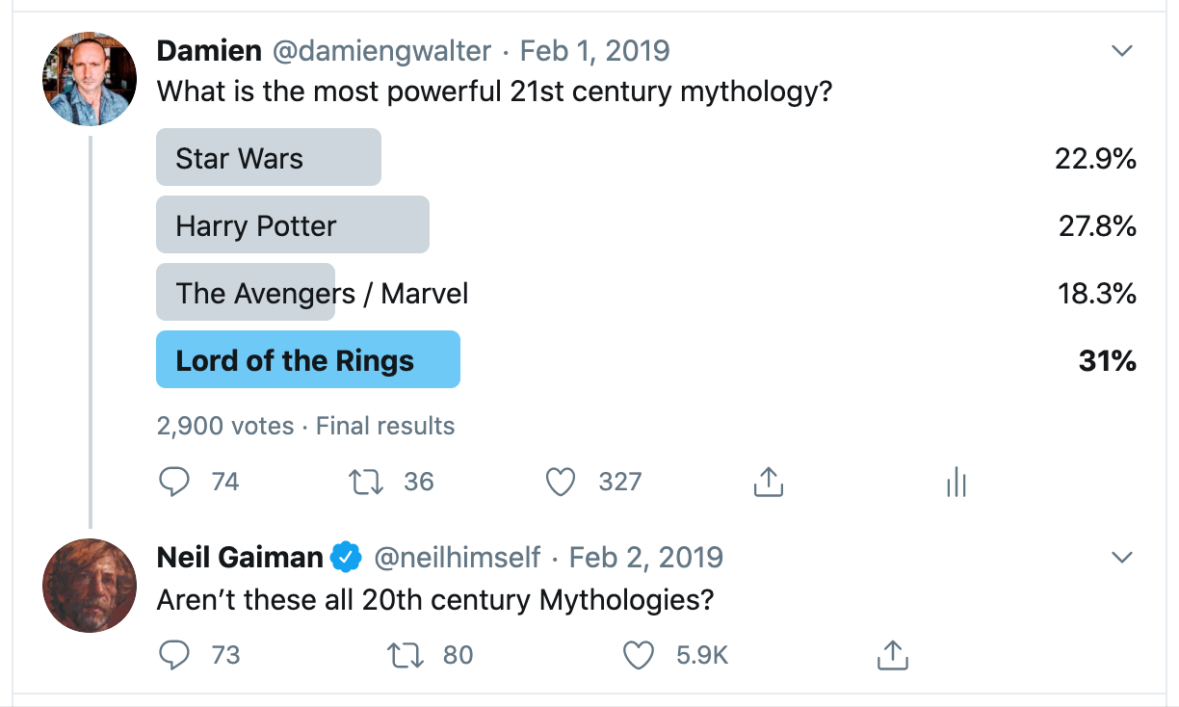This screenshot has width=1179, height=707.
Task: Click the Harry Potter poll result bar
Action: pyautogui.click(x=292, y=225)
